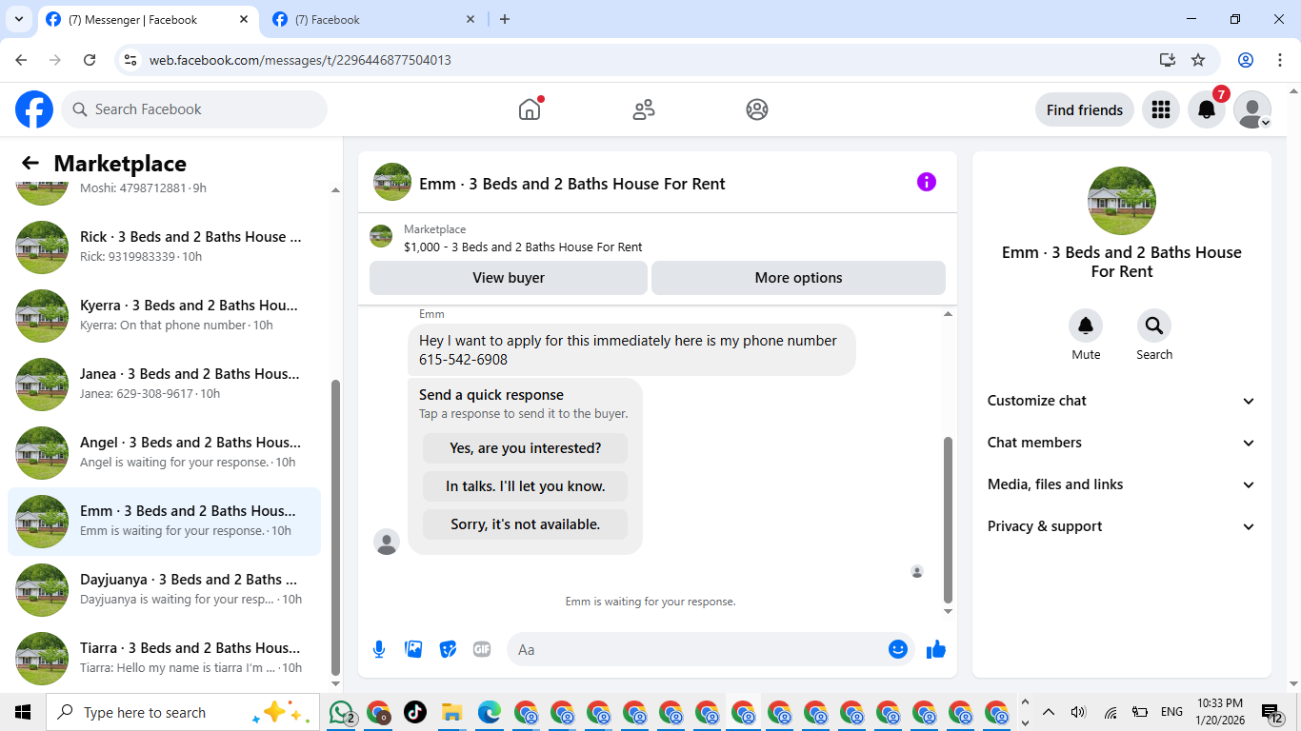The height and width of the screenshot is (731, 1301).
Task: Open Microsoft Edge from the taskbar
Action: click(x=490, y=712)
